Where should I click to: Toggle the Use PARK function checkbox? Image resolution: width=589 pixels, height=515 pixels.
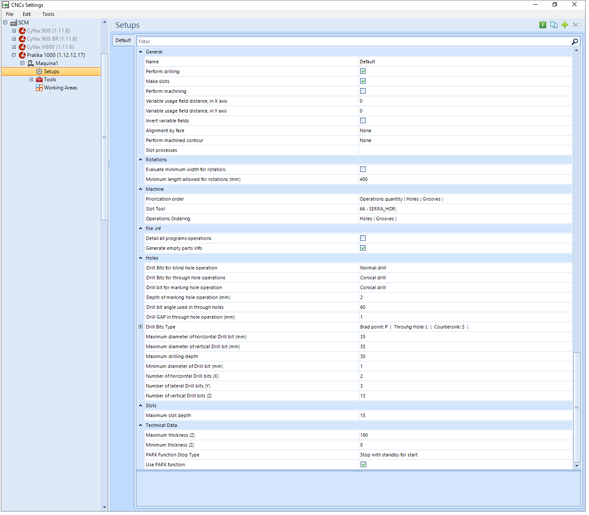363,465
